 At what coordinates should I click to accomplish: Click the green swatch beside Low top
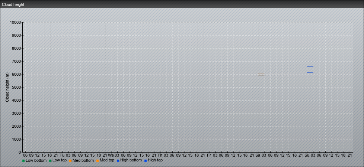(50, 161)
